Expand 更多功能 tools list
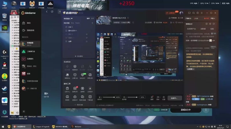Screen dimensions: 231x129 coord(79,105)
